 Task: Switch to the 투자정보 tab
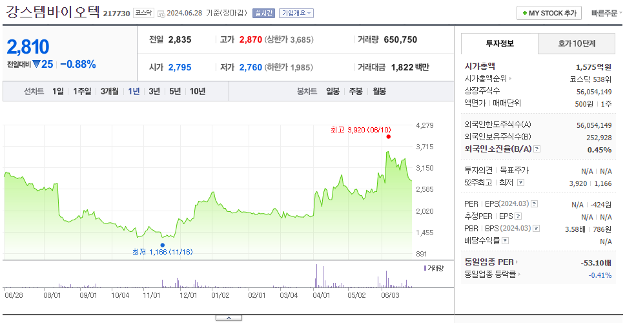click(x=500, y=44)
